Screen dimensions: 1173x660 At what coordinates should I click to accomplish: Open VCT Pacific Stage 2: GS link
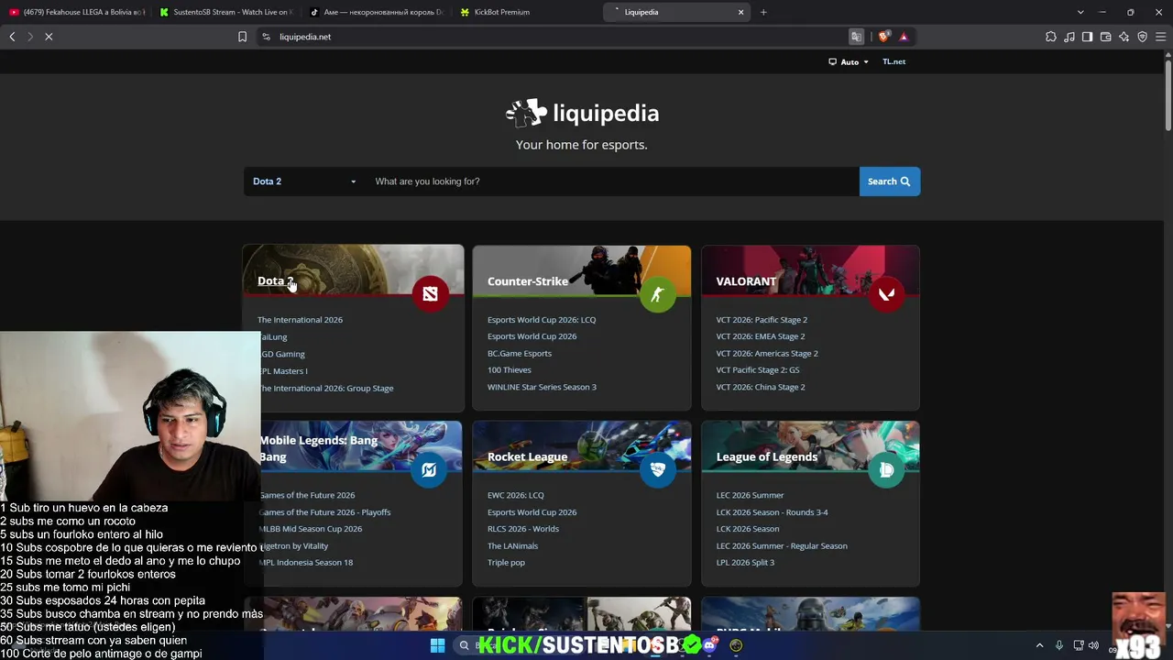(758, 370)
